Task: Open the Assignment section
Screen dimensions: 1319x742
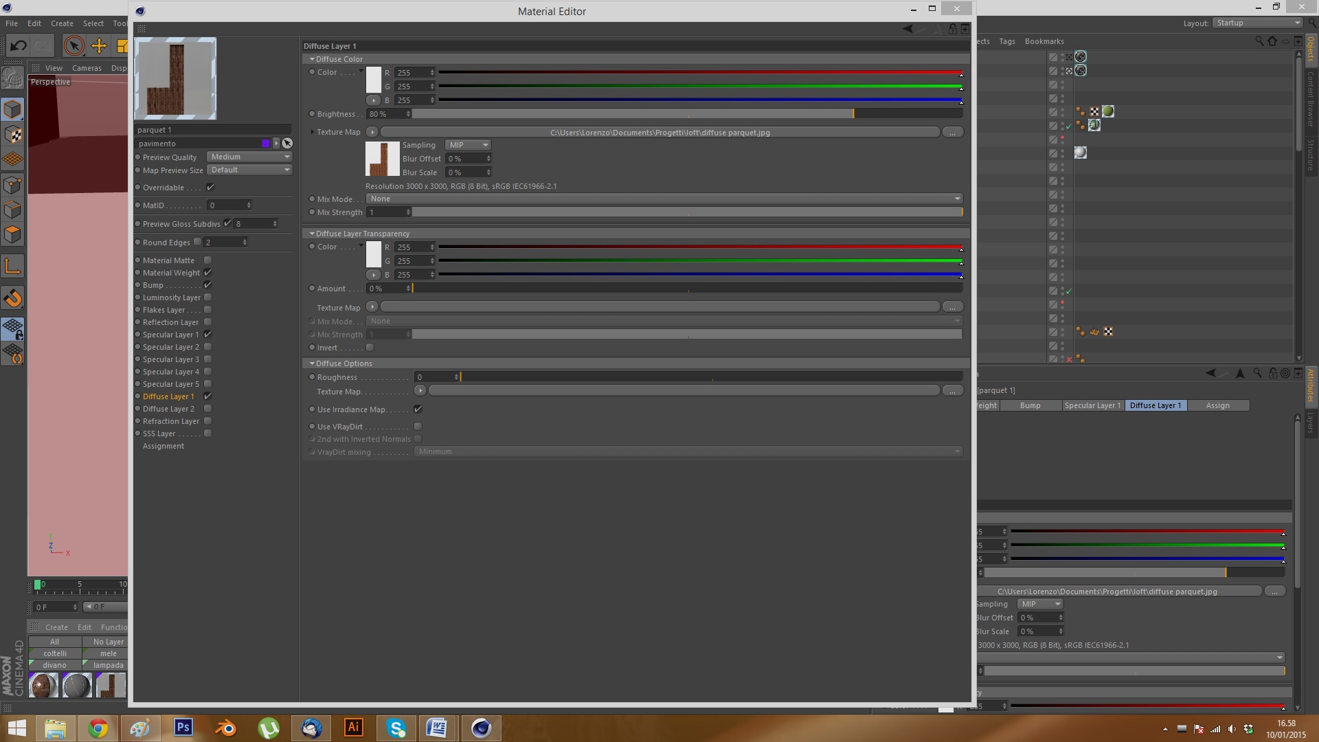Action: (164, 447)
